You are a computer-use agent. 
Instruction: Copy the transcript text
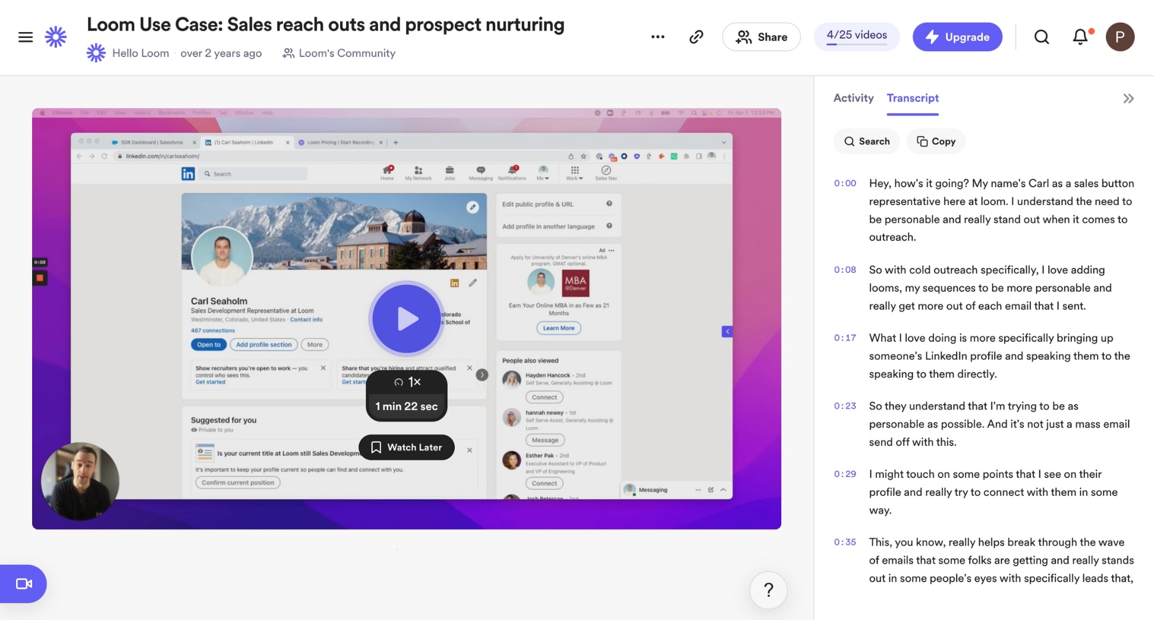936,141
